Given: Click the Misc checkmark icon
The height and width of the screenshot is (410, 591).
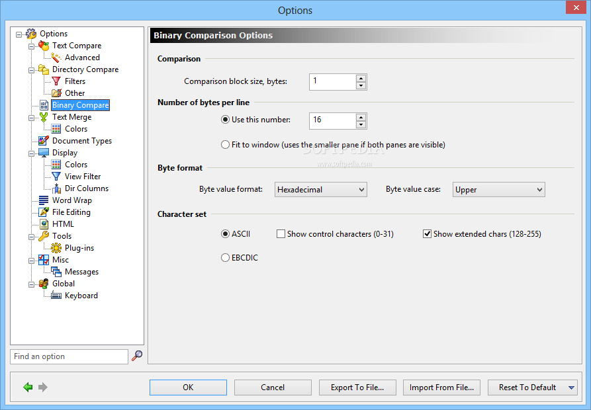Looking at the screenshot, I should coord(44,260).
